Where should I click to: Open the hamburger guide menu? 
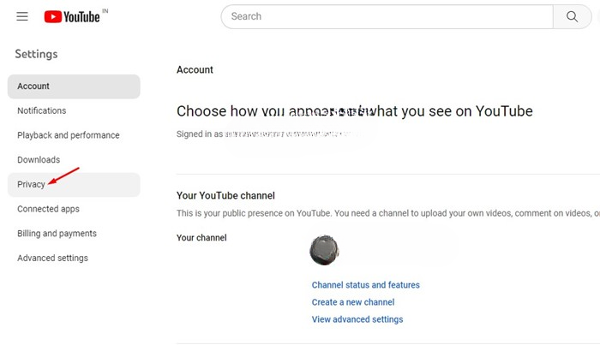22,16
